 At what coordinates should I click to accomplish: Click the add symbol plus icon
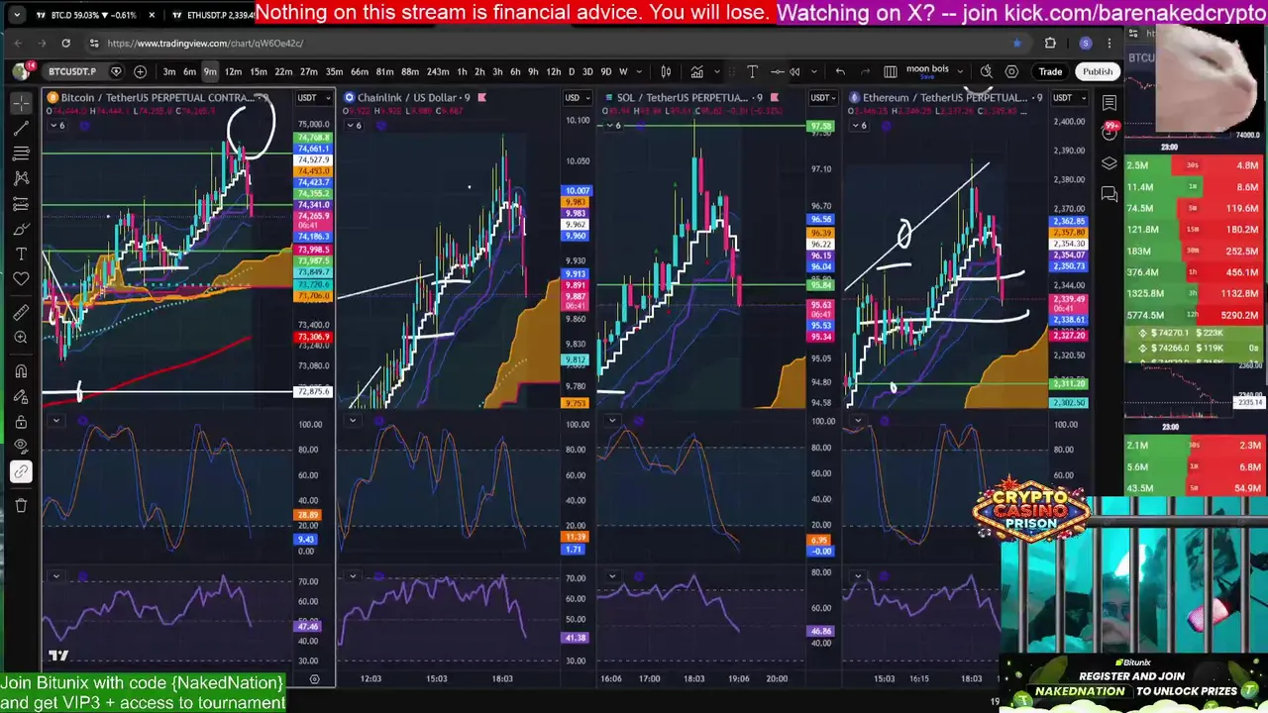(x=140, y=71)
